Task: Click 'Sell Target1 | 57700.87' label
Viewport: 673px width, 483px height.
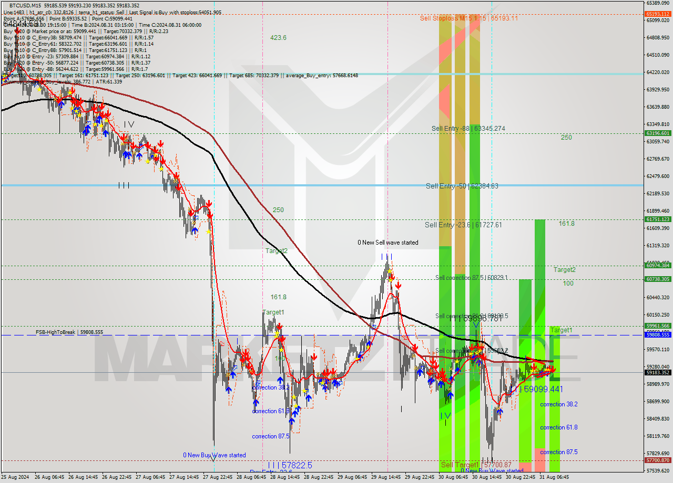Action: click(476, 465)
